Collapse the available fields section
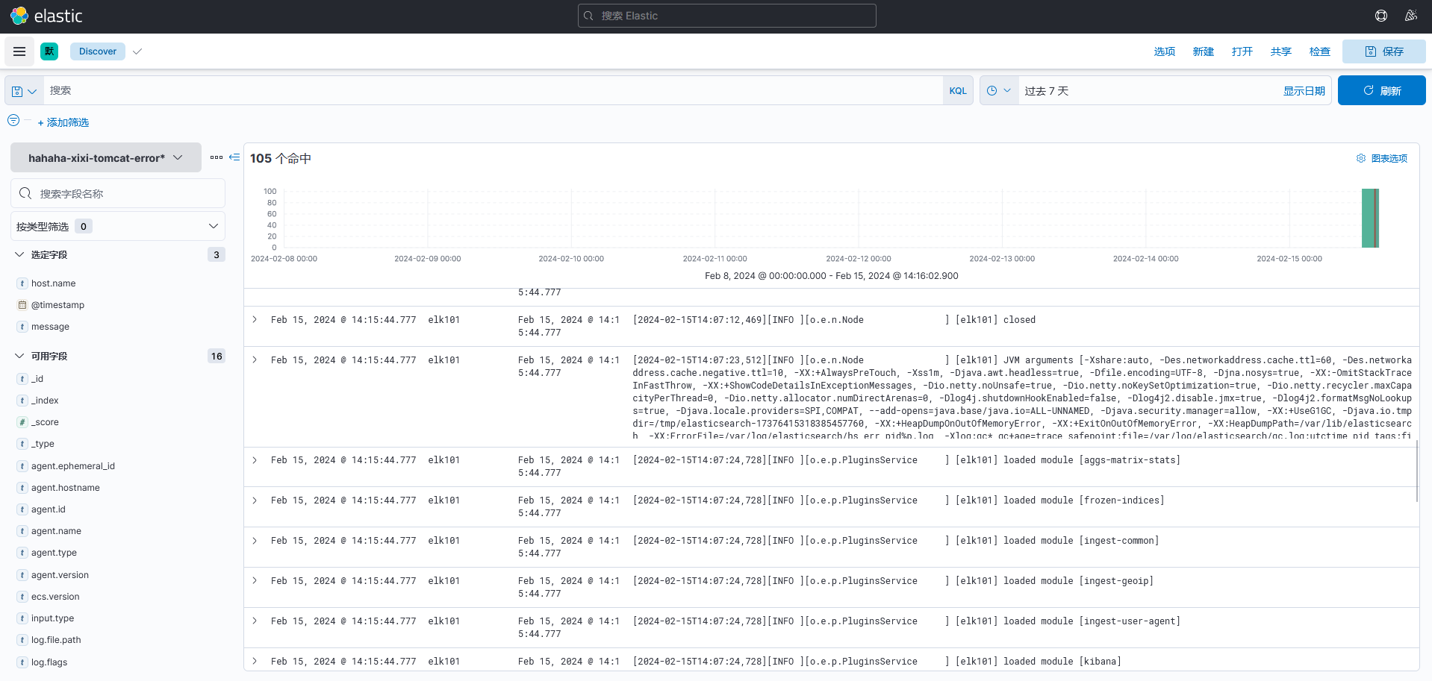Viewport: 1432px width, 681px height. 20,357
